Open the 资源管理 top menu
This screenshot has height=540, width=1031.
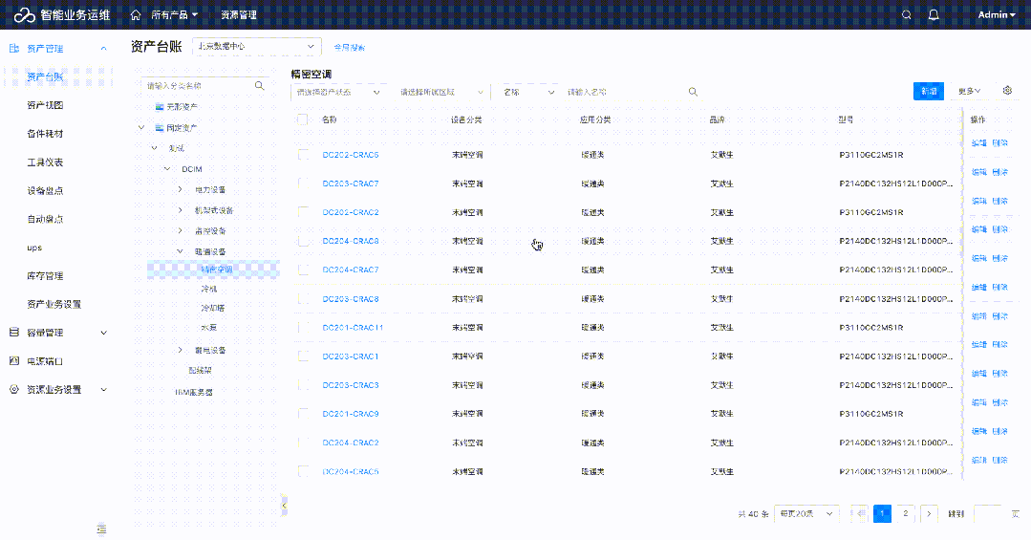click(x=238, y=15)
